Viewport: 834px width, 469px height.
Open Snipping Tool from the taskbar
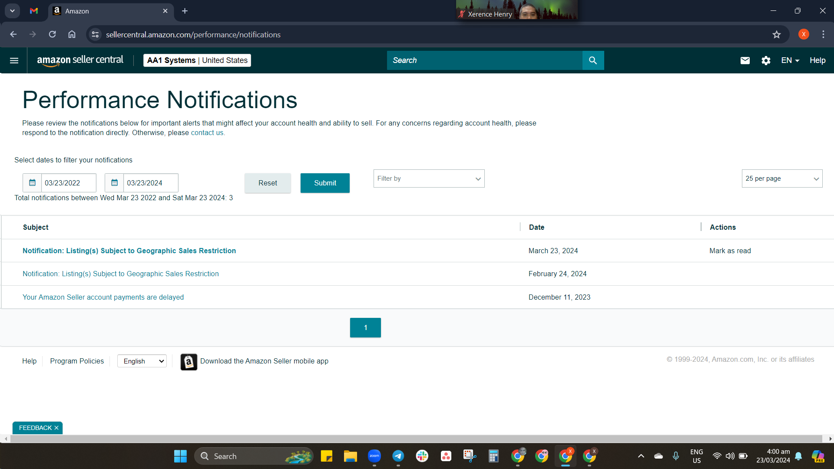(470, 456)
